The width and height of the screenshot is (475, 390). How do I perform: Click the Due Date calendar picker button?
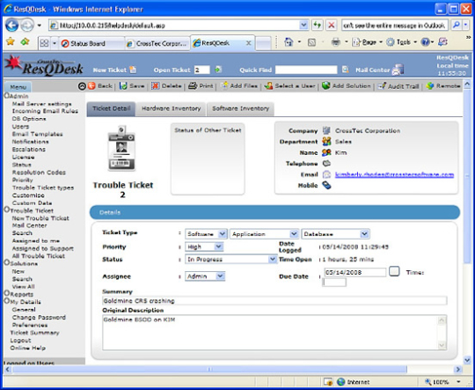tap(394, 271)
